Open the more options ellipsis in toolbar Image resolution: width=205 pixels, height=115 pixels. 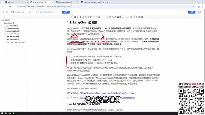coord(144,17)
